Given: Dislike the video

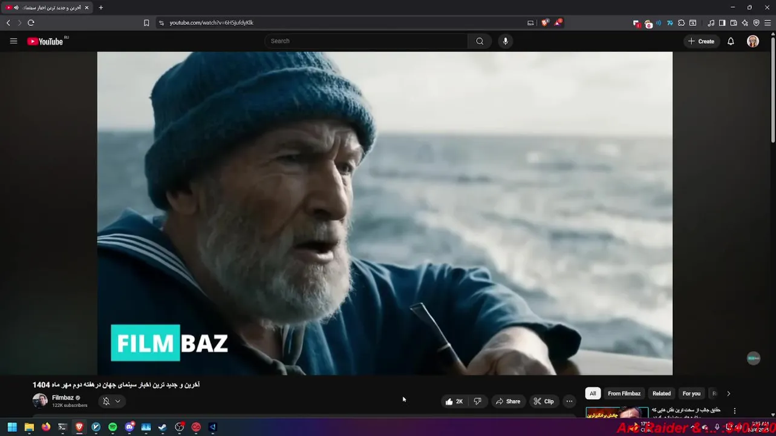Looking at the screenshot, I should (x=477, y=401).
